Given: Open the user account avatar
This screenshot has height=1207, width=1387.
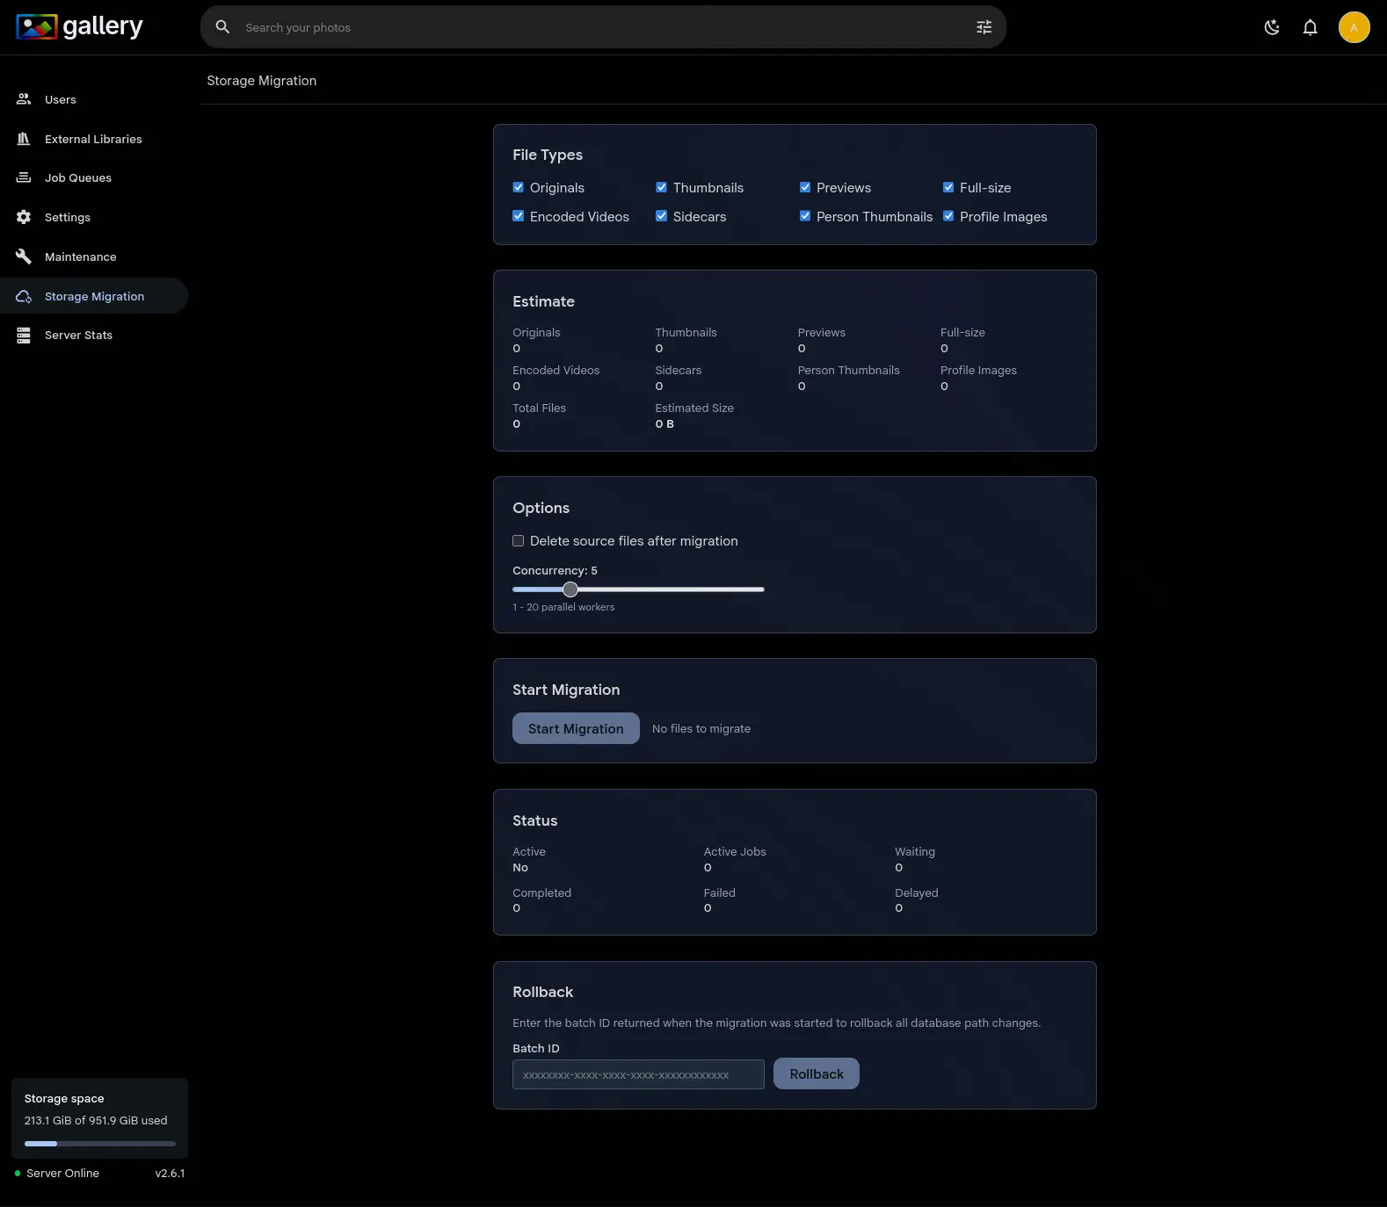Looking at the screenshot, I should click(x=1354, y=27).
